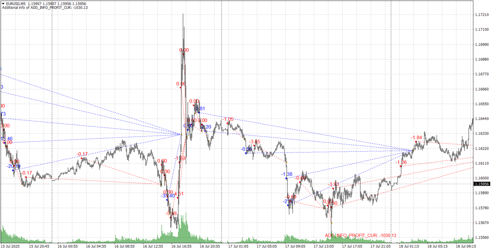Click the 17 Jul 21:05 time label
This screenshot has width=492, height=250.
coord(381,246)
